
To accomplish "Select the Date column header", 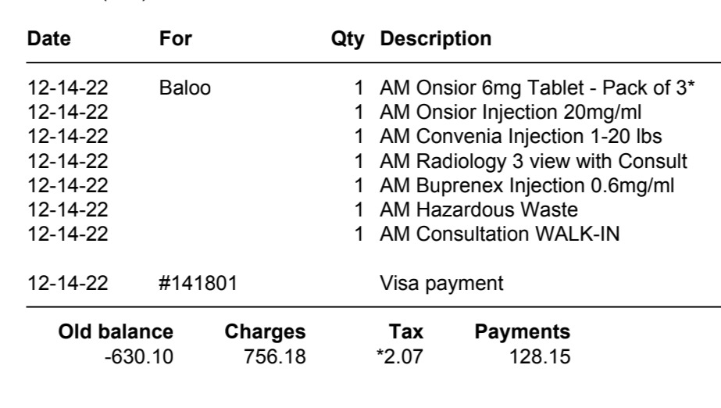I will pyautogui.click(x=48, y=38).
